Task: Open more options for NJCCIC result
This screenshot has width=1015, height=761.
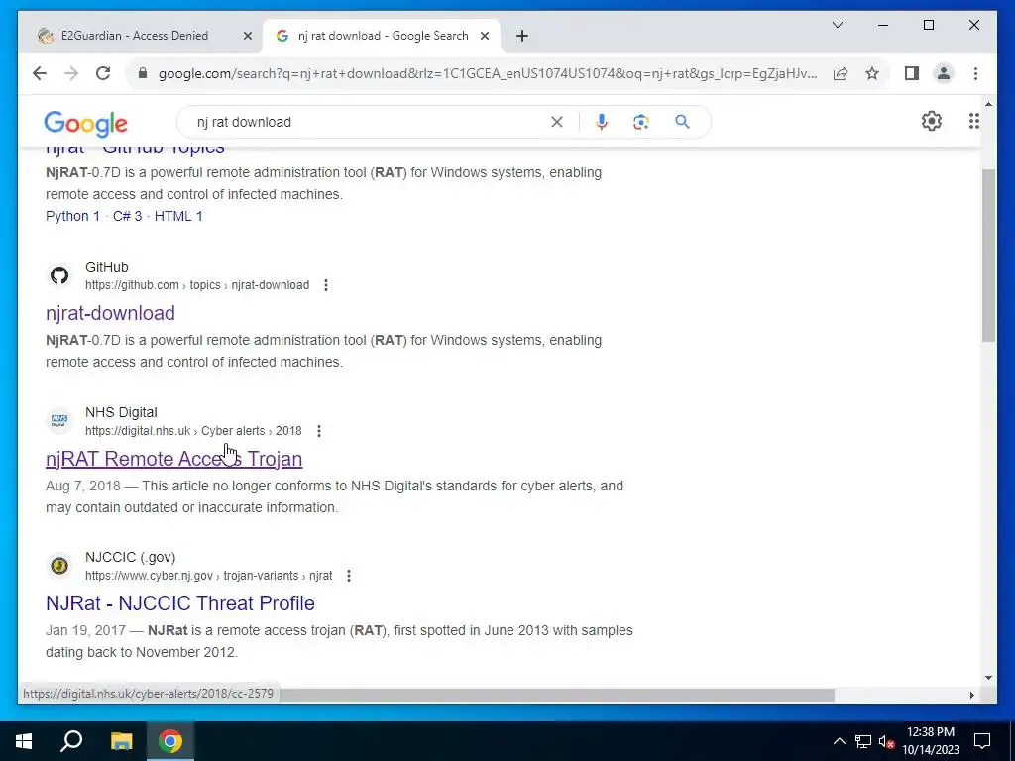Action: pos(348,576)
